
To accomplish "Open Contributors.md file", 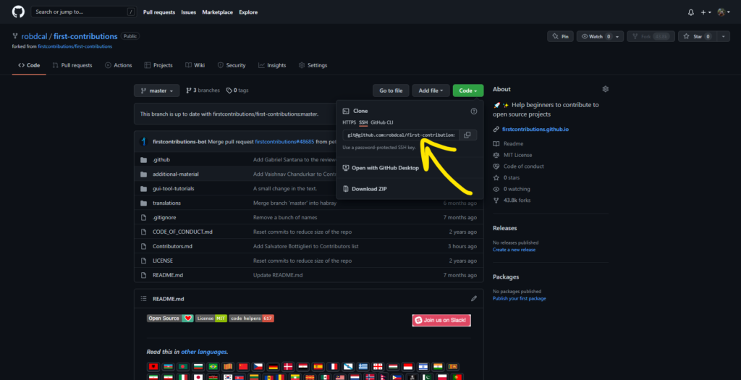I will [172, 246].
